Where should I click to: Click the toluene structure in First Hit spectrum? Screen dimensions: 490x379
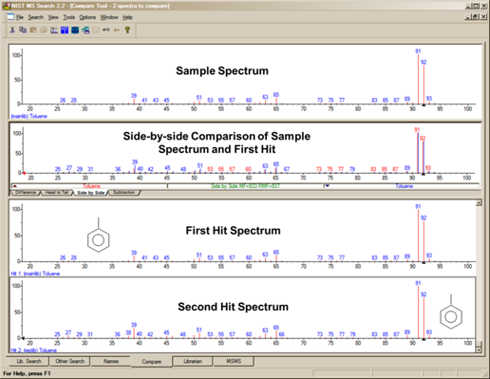click(x=99, y=235)
